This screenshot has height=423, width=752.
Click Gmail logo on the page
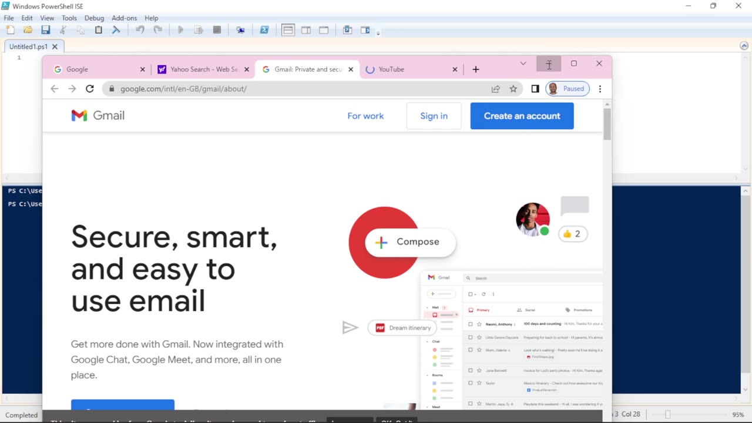(98, 115)
